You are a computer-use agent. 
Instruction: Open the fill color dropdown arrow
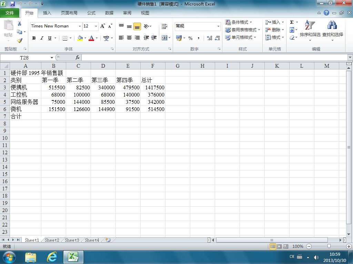(x=85, y=38)
